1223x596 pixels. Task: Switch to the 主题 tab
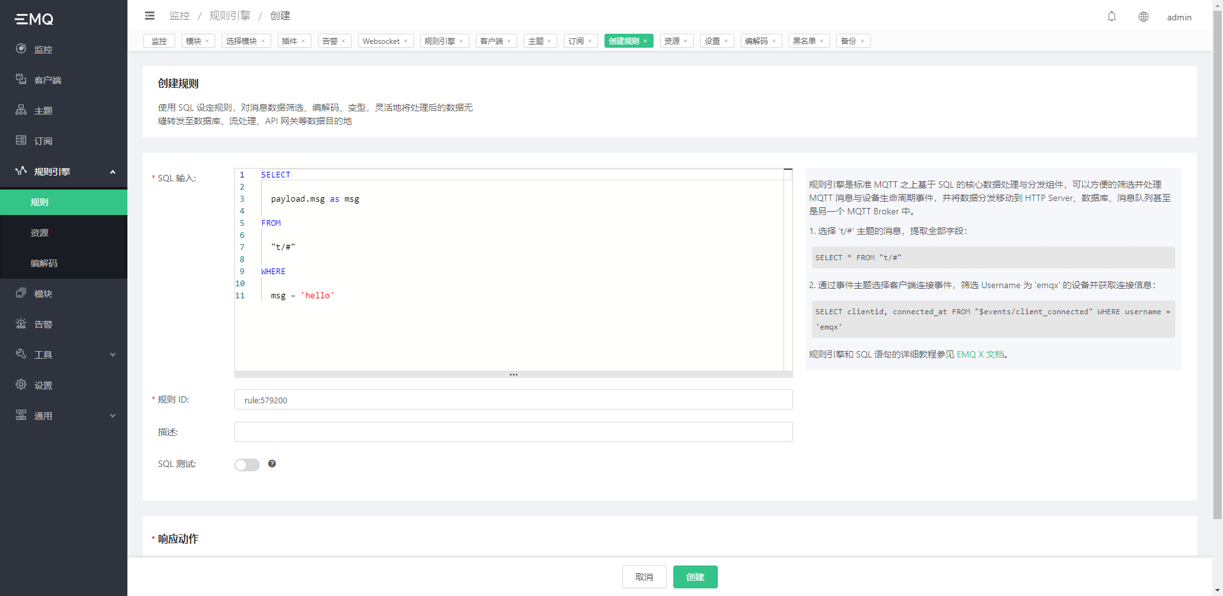point(540,41)
